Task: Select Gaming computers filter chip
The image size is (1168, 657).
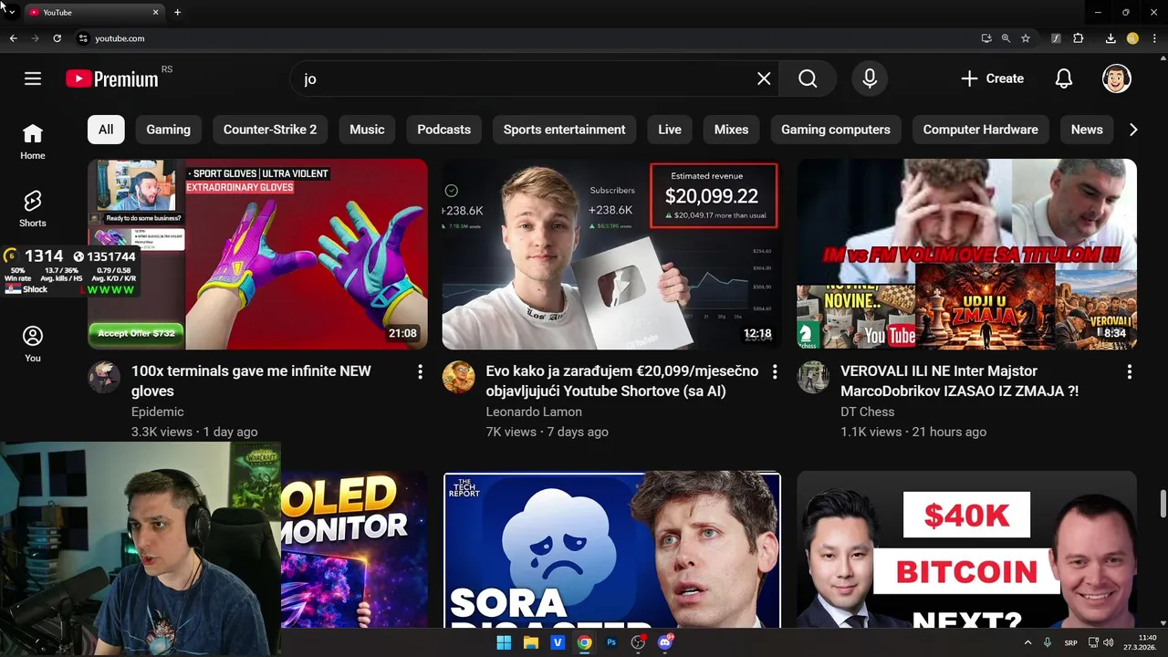Action: [x=836, y=130]
